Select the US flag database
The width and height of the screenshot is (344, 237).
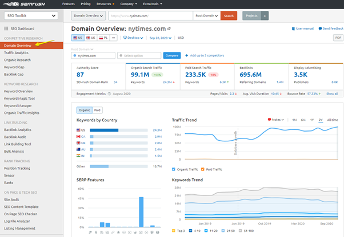(x=78, y=38)
